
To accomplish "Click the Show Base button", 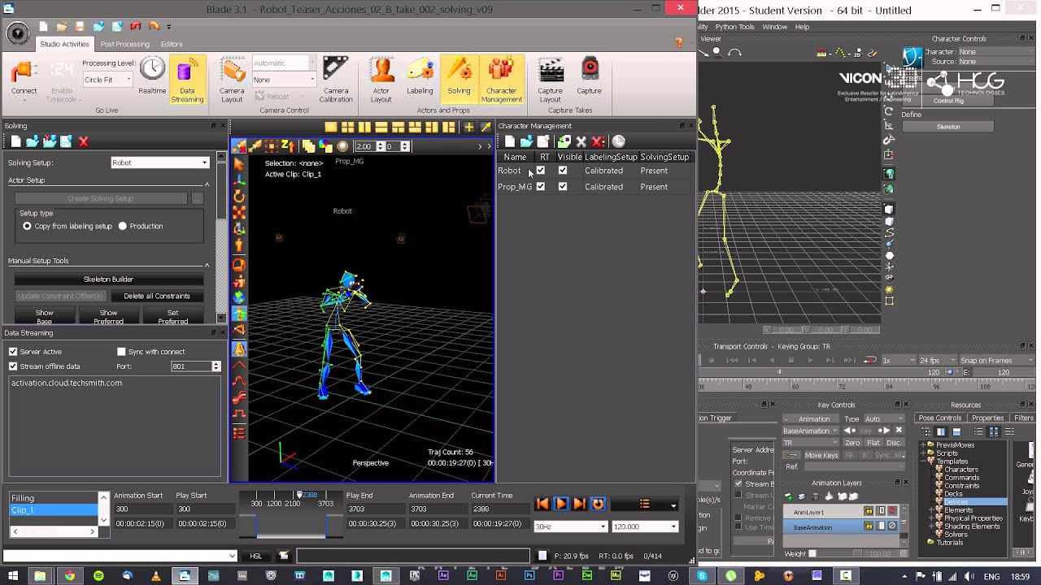I will tap(44, 317).
